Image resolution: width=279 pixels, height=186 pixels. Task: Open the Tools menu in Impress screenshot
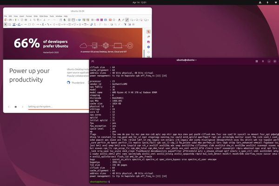pyautogui.click(x=52, y=16)
